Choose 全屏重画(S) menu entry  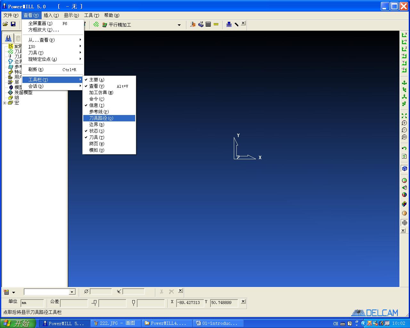click(53, 23)
